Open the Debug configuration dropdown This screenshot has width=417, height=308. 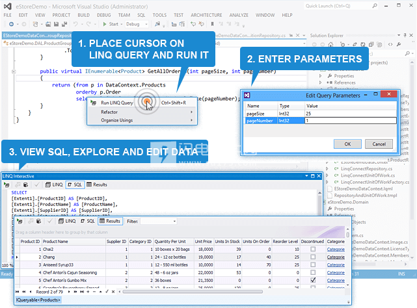(x=137, y=24)
